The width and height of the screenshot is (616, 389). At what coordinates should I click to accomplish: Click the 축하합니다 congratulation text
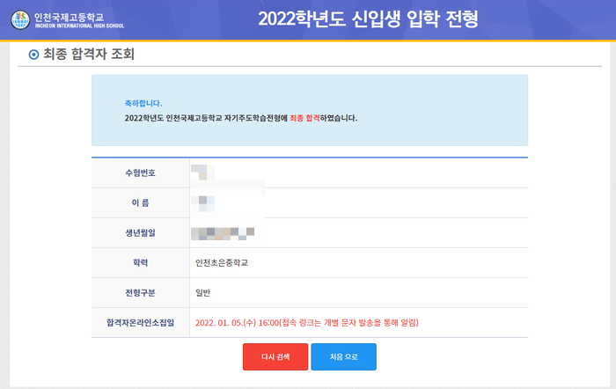point(143,103)
